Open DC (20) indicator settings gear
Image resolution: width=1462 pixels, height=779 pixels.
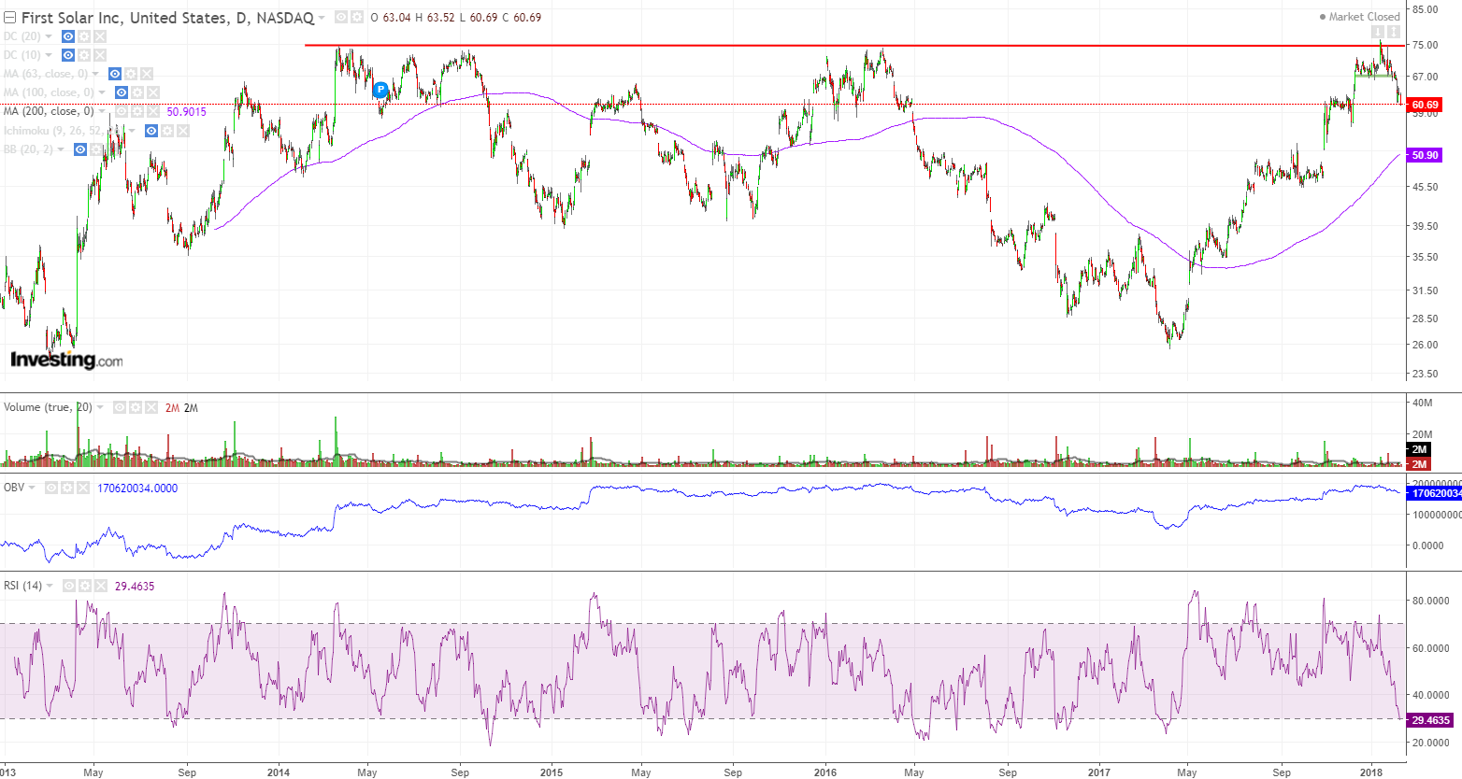(84, 36)
